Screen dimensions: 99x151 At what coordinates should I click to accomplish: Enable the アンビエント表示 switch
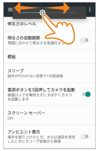(84, 136)
